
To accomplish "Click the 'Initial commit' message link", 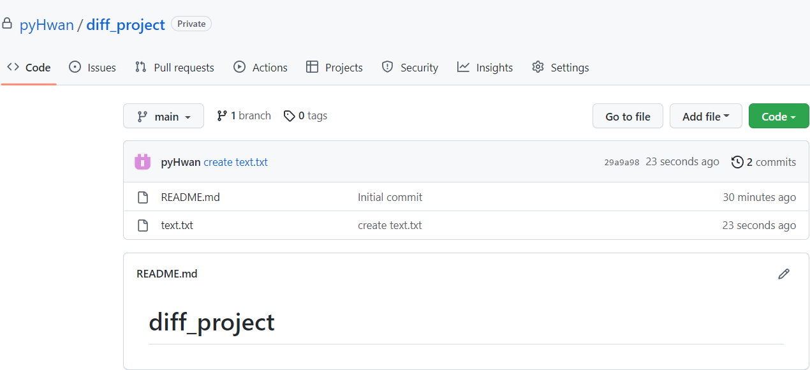I will [x=390, y=197].
